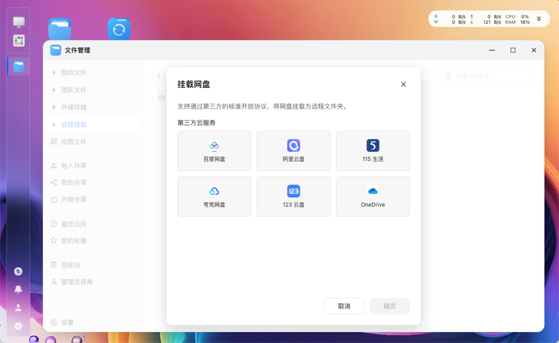Select OneDrive as the network drive

point(373,196)
